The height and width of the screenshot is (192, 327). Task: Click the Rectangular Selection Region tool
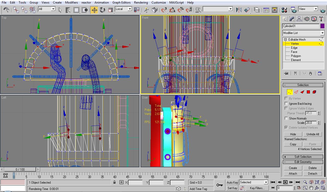(x=76, y=10)
